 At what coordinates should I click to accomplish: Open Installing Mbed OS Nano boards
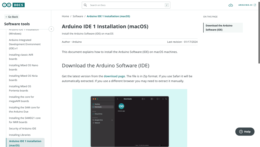(24, 67)
